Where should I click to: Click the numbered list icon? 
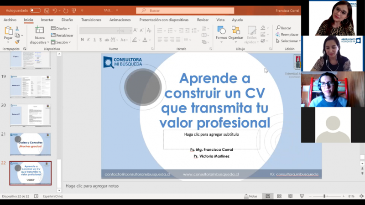(170, 31)
